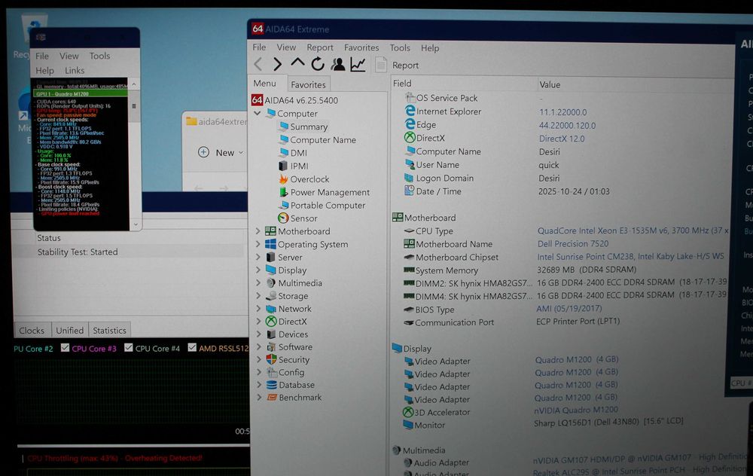This screenshot has width=753, height=476.
Task: Open the QuadCore Intel Xeon E3-1535M link
Action: [633, 230]
